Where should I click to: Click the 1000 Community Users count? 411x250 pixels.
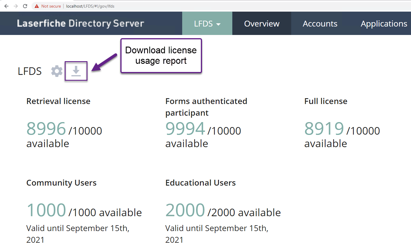tap(46, 210)
